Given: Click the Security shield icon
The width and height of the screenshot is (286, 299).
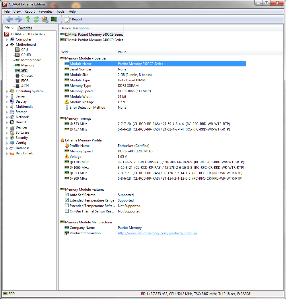Looking at the screenshot, I should [x=12, y=138].
